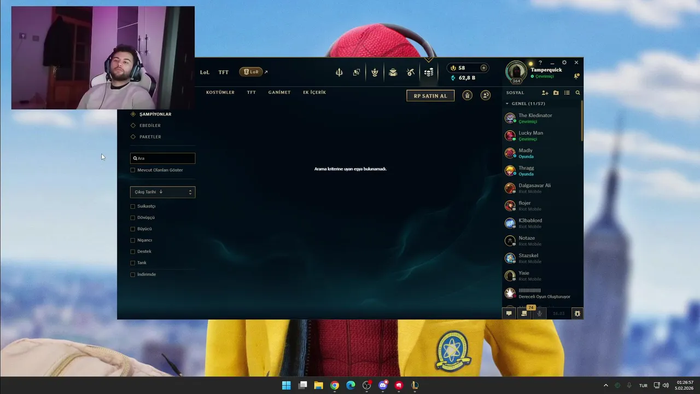Check the Dövüşçü filter checkbox
700x394 pixels.
click(133, 218)
